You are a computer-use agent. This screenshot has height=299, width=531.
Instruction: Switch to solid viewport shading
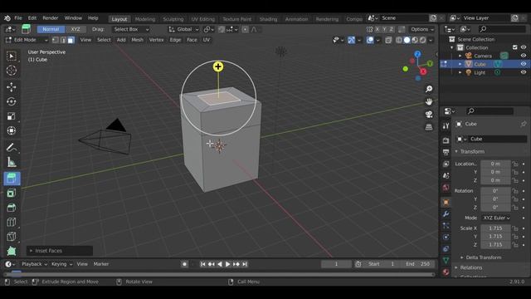point(407,40)
